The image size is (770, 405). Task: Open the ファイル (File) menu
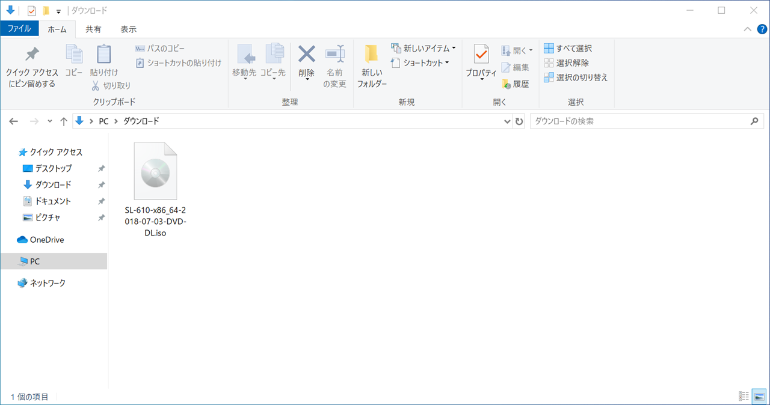20,28
